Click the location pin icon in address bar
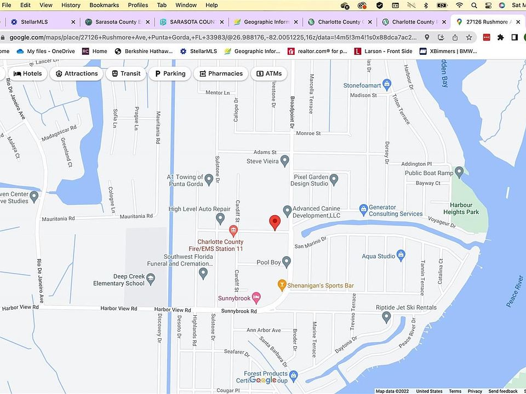This screenshot has height=394, width=526. click(427, 37)
